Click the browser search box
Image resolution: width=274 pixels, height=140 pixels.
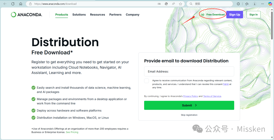point(210,4)
